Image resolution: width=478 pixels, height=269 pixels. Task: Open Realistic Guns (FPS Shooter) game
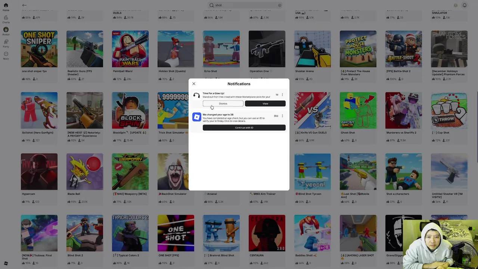pos(85,49)
